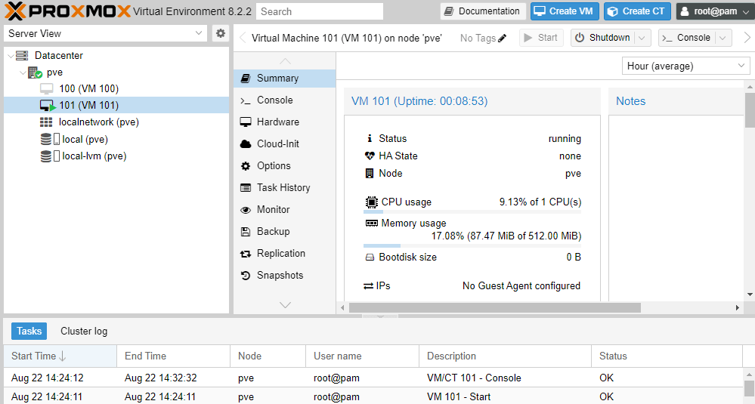Click the summary vertical scrollbar down arrow
This screenshot has height=404, width=755.
(x=750, y=295)
